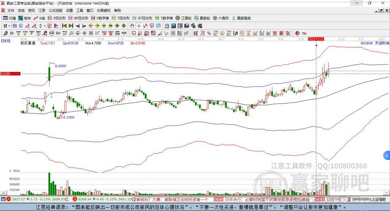Open the calculator icon
This screenshot has width=390, height=211.
[x=173, y=26]
